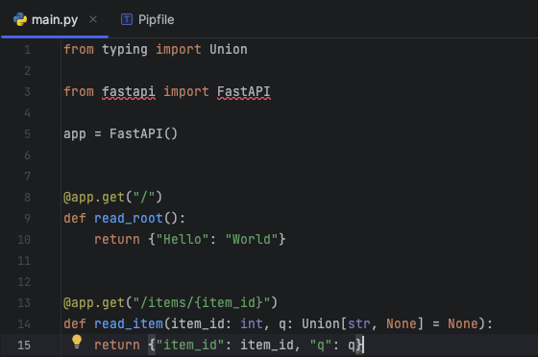Screen dimensions: 538x357
Task: Click the yellow lightbulb quick-fix icon
Action: click(77, 342)
